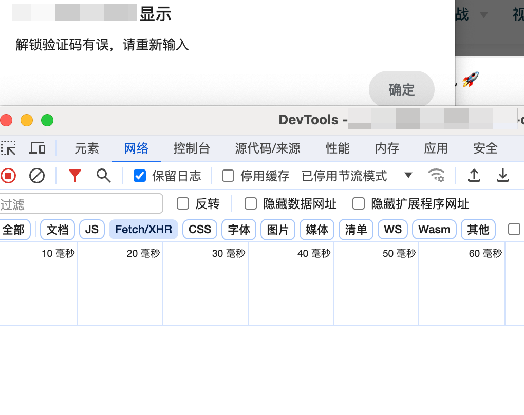
Task: Click the inspect element picker icon
Action: [8, 148]
